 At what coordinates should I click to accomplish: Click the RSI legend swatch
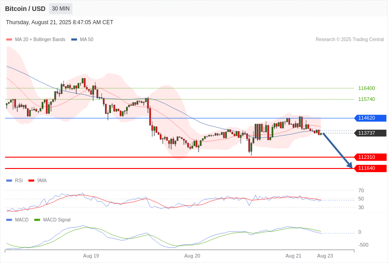click(9, 181)
